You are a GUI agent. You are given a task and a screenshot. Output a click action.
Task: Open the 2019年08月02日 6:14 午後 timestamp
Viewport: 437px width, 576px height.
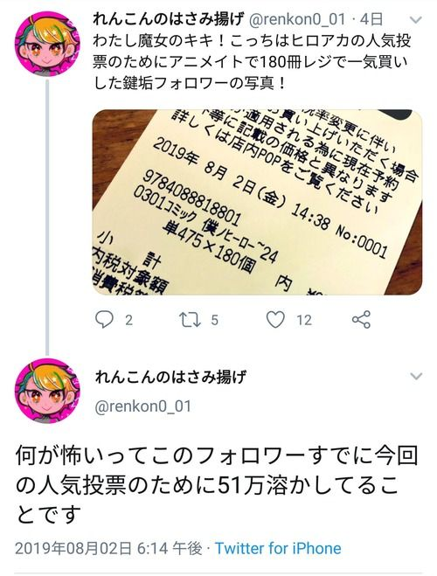click(108, 548)
